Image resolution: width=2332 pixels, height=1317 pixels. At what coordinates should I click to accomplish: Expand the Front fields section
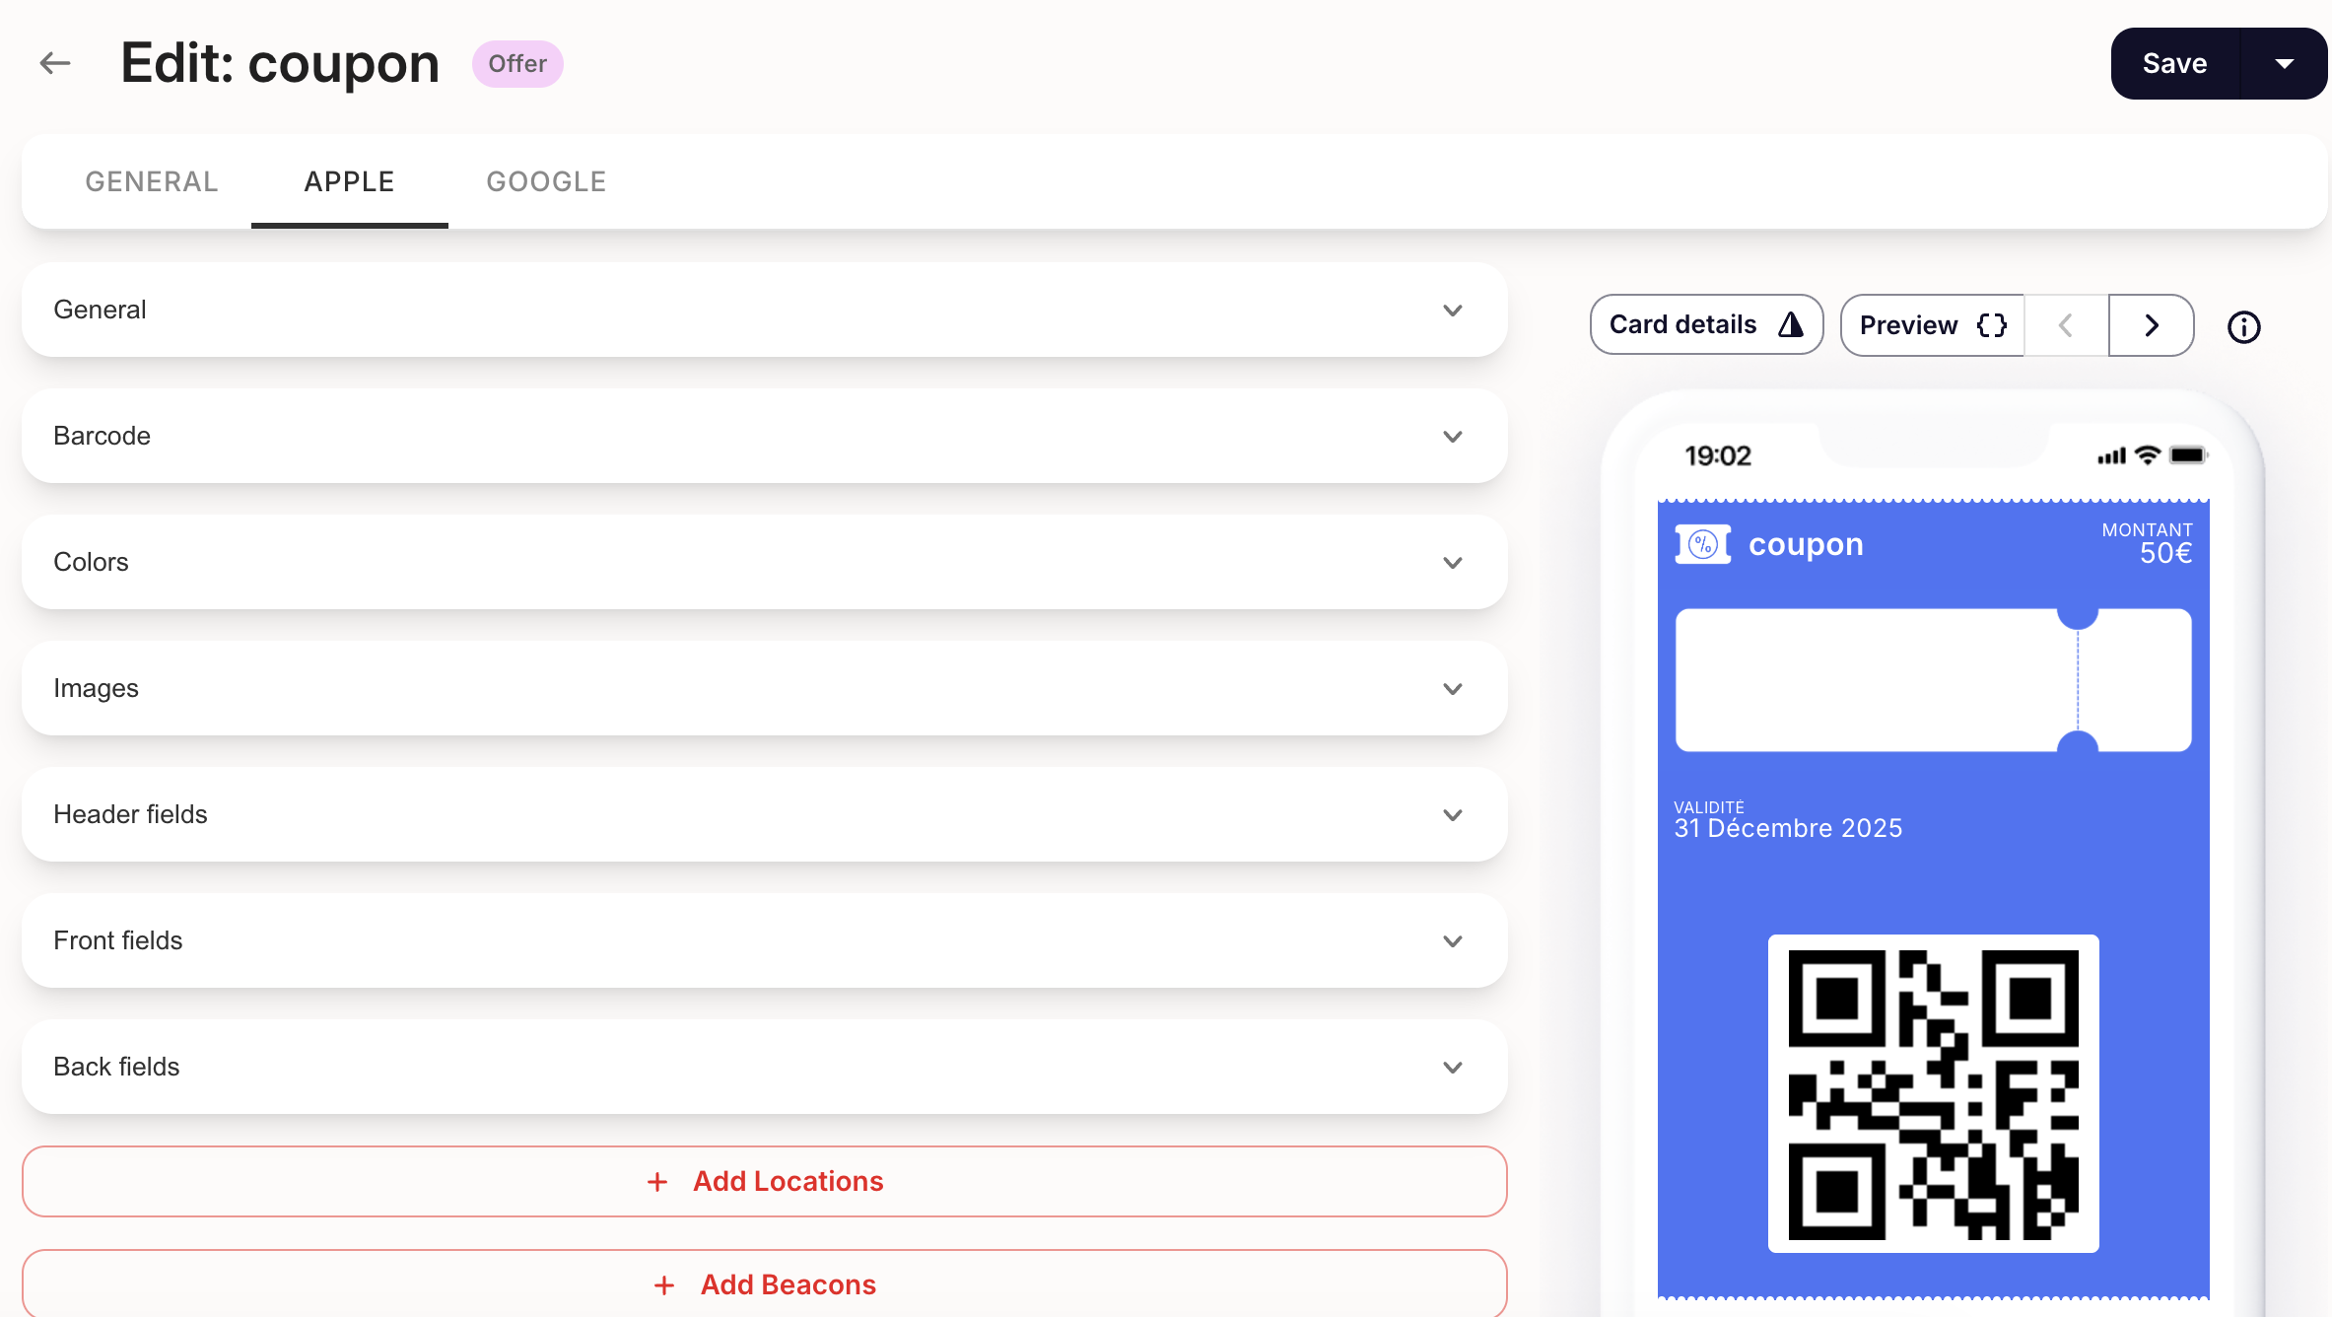[x=764, y=940]
